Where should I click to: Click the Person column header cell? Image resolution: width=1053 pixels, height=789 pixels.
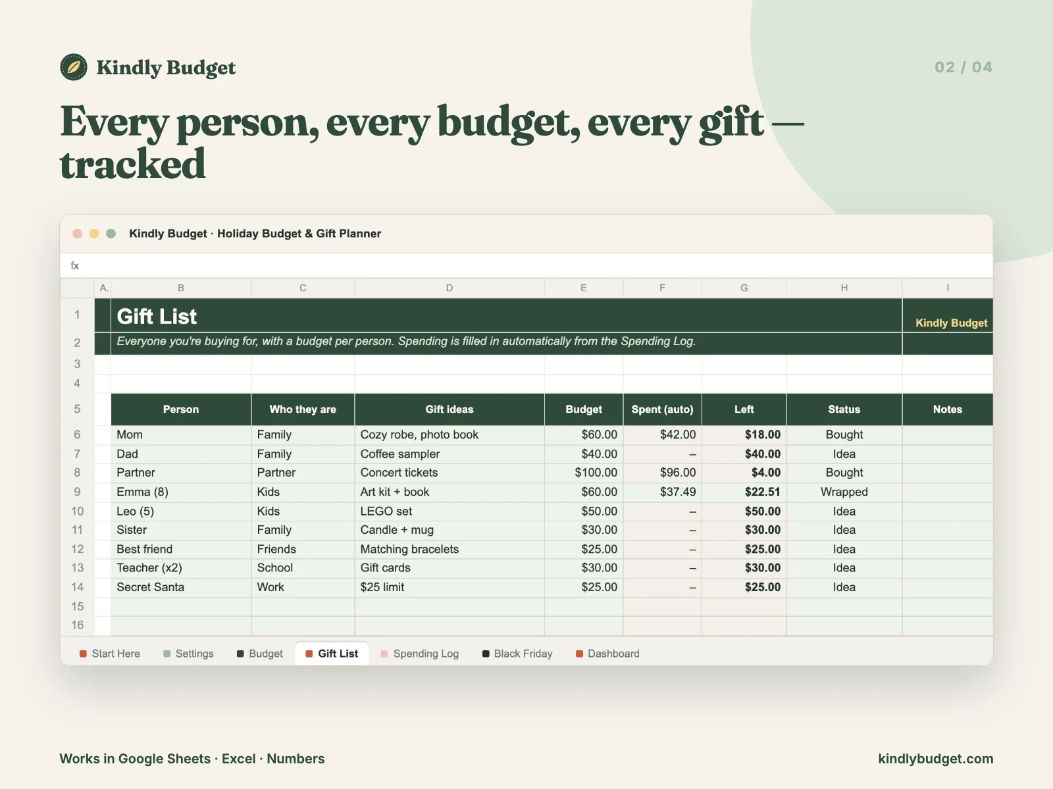pos(181,410)
